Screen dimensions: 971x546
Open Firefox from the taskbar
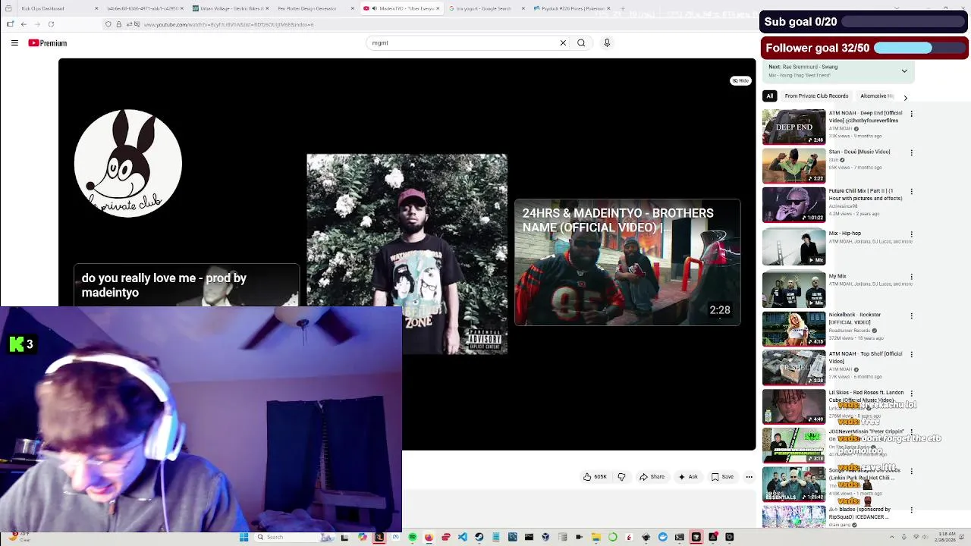click(429, 537)
